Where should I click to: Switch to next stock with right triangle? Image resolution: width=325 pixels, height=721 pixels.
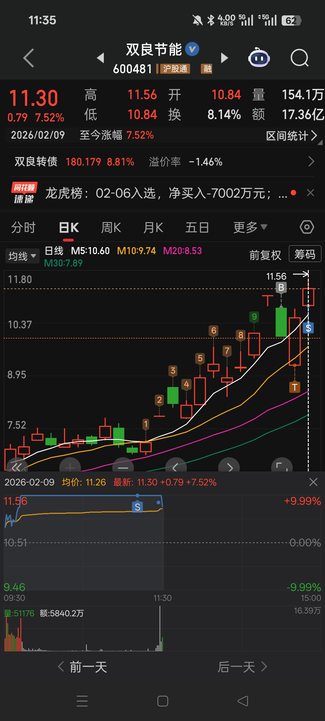pyautogui.click(x=224, y=58)
